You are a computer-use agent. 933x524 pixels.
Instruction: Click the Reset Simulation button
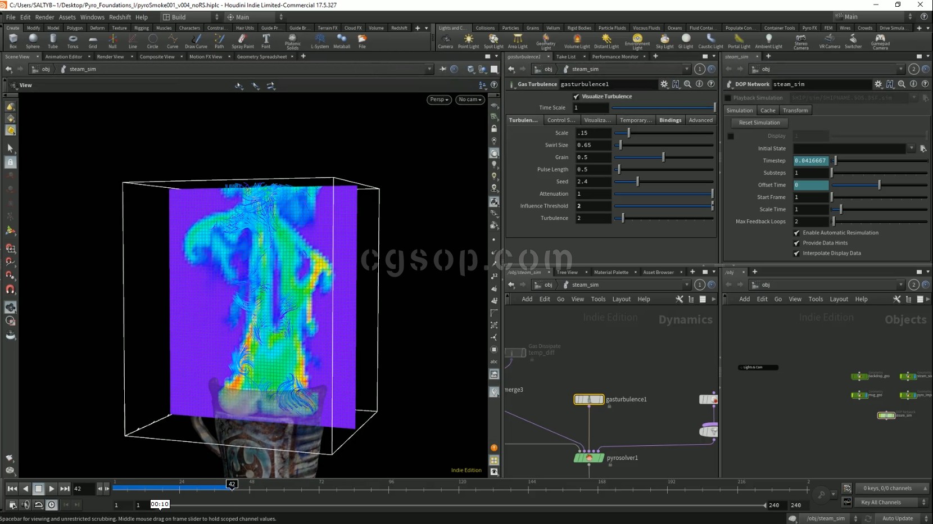pos(759,123)
